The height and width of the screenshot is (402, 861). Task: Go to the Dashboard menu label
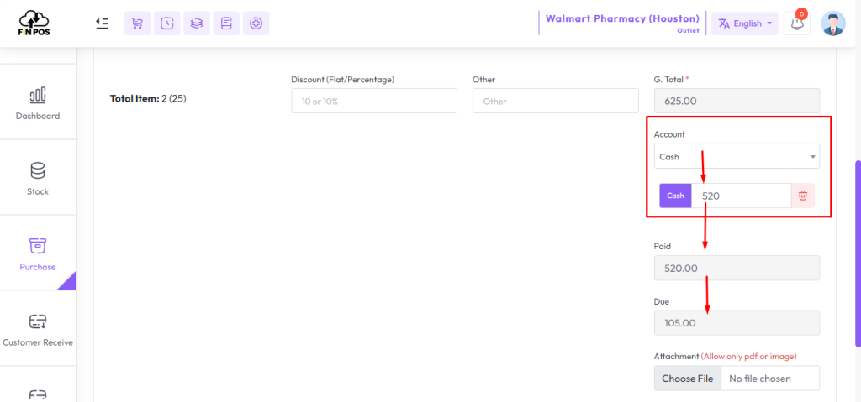coord(37,117)
